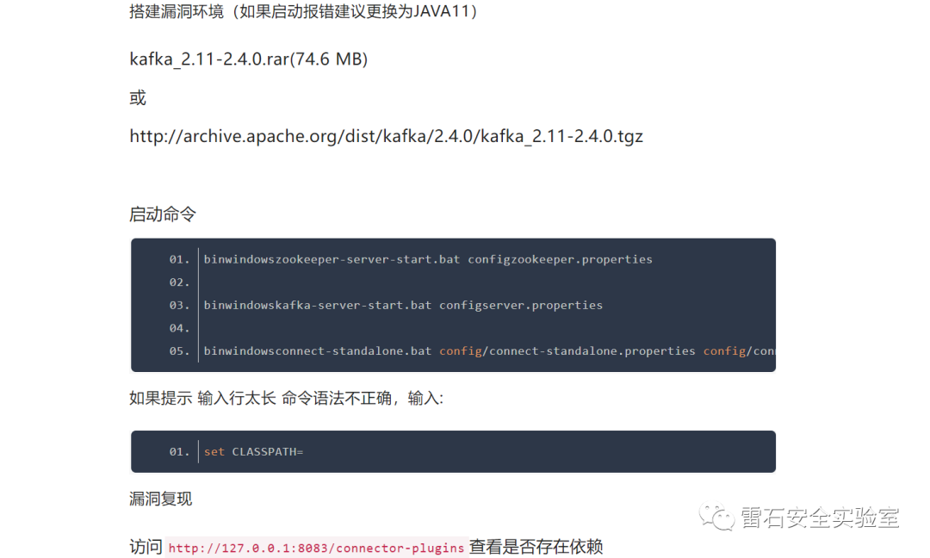Select the connect-standalone.bat command line
Screen dimensions: 930x558
click(x=489, y=351)
